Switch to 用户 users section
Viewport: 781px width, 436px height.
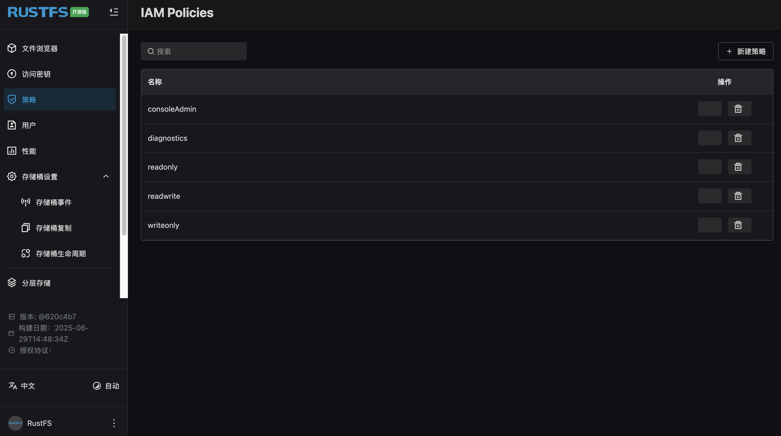coord(29,125)
